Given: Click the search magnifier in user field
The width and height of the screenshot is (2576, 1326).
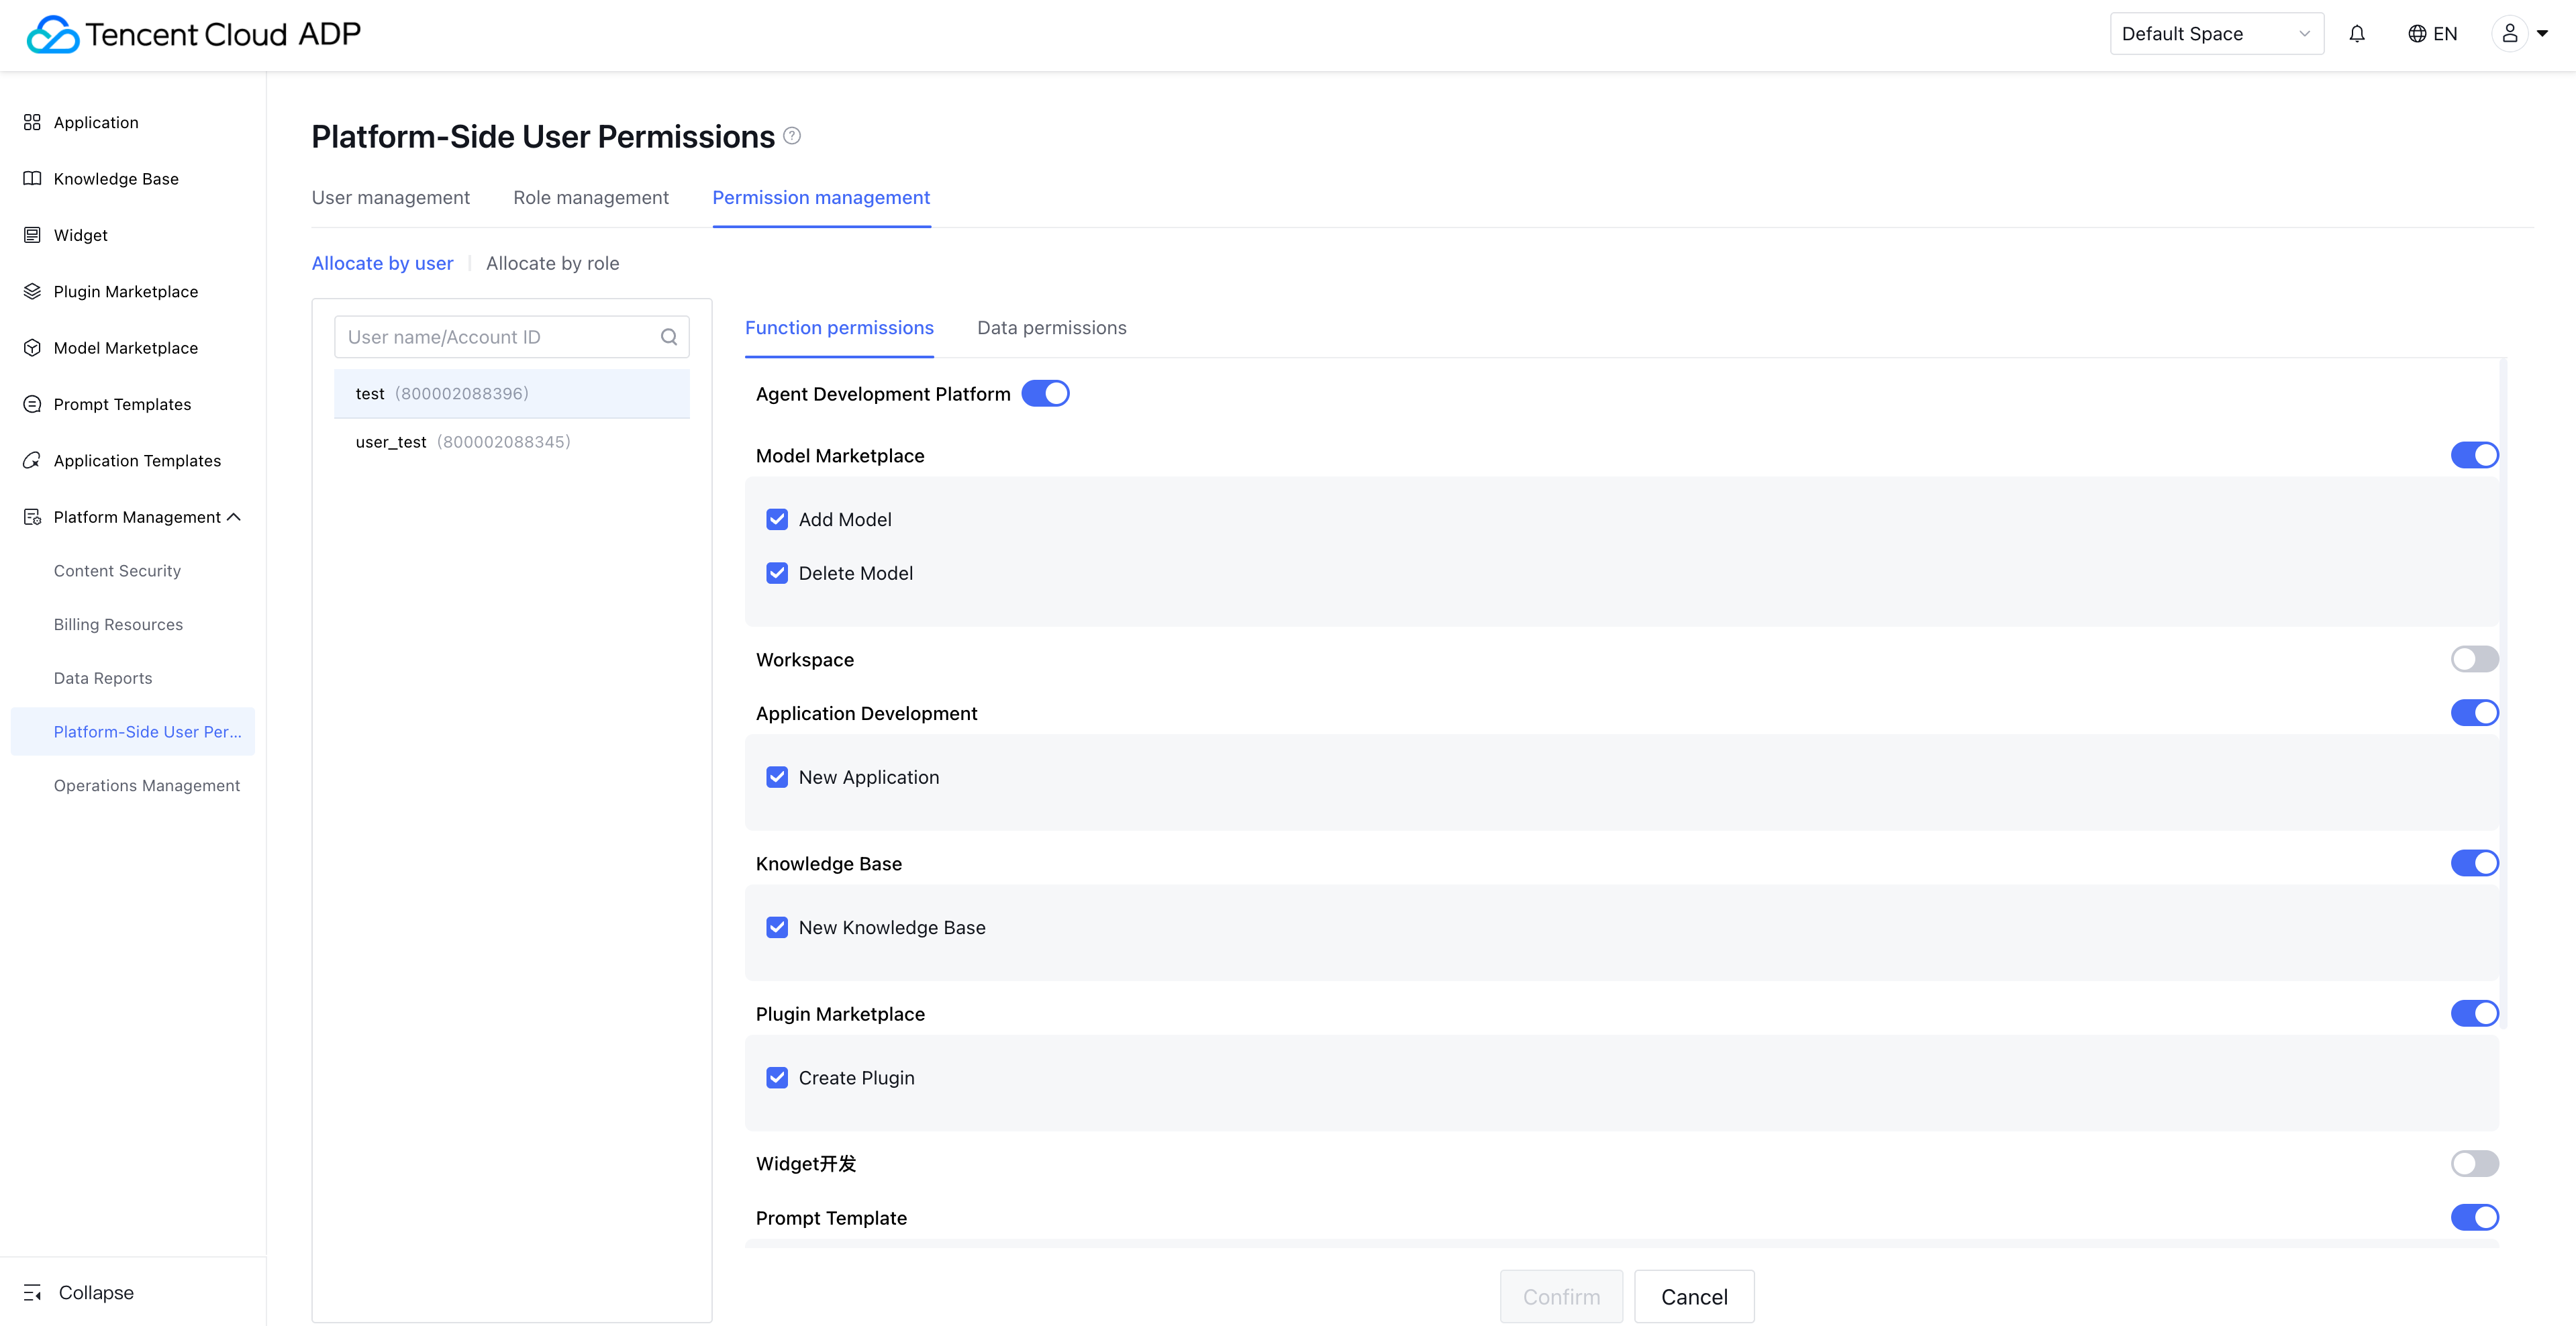Looking at the screenshot, I should [x=669, y=337].
